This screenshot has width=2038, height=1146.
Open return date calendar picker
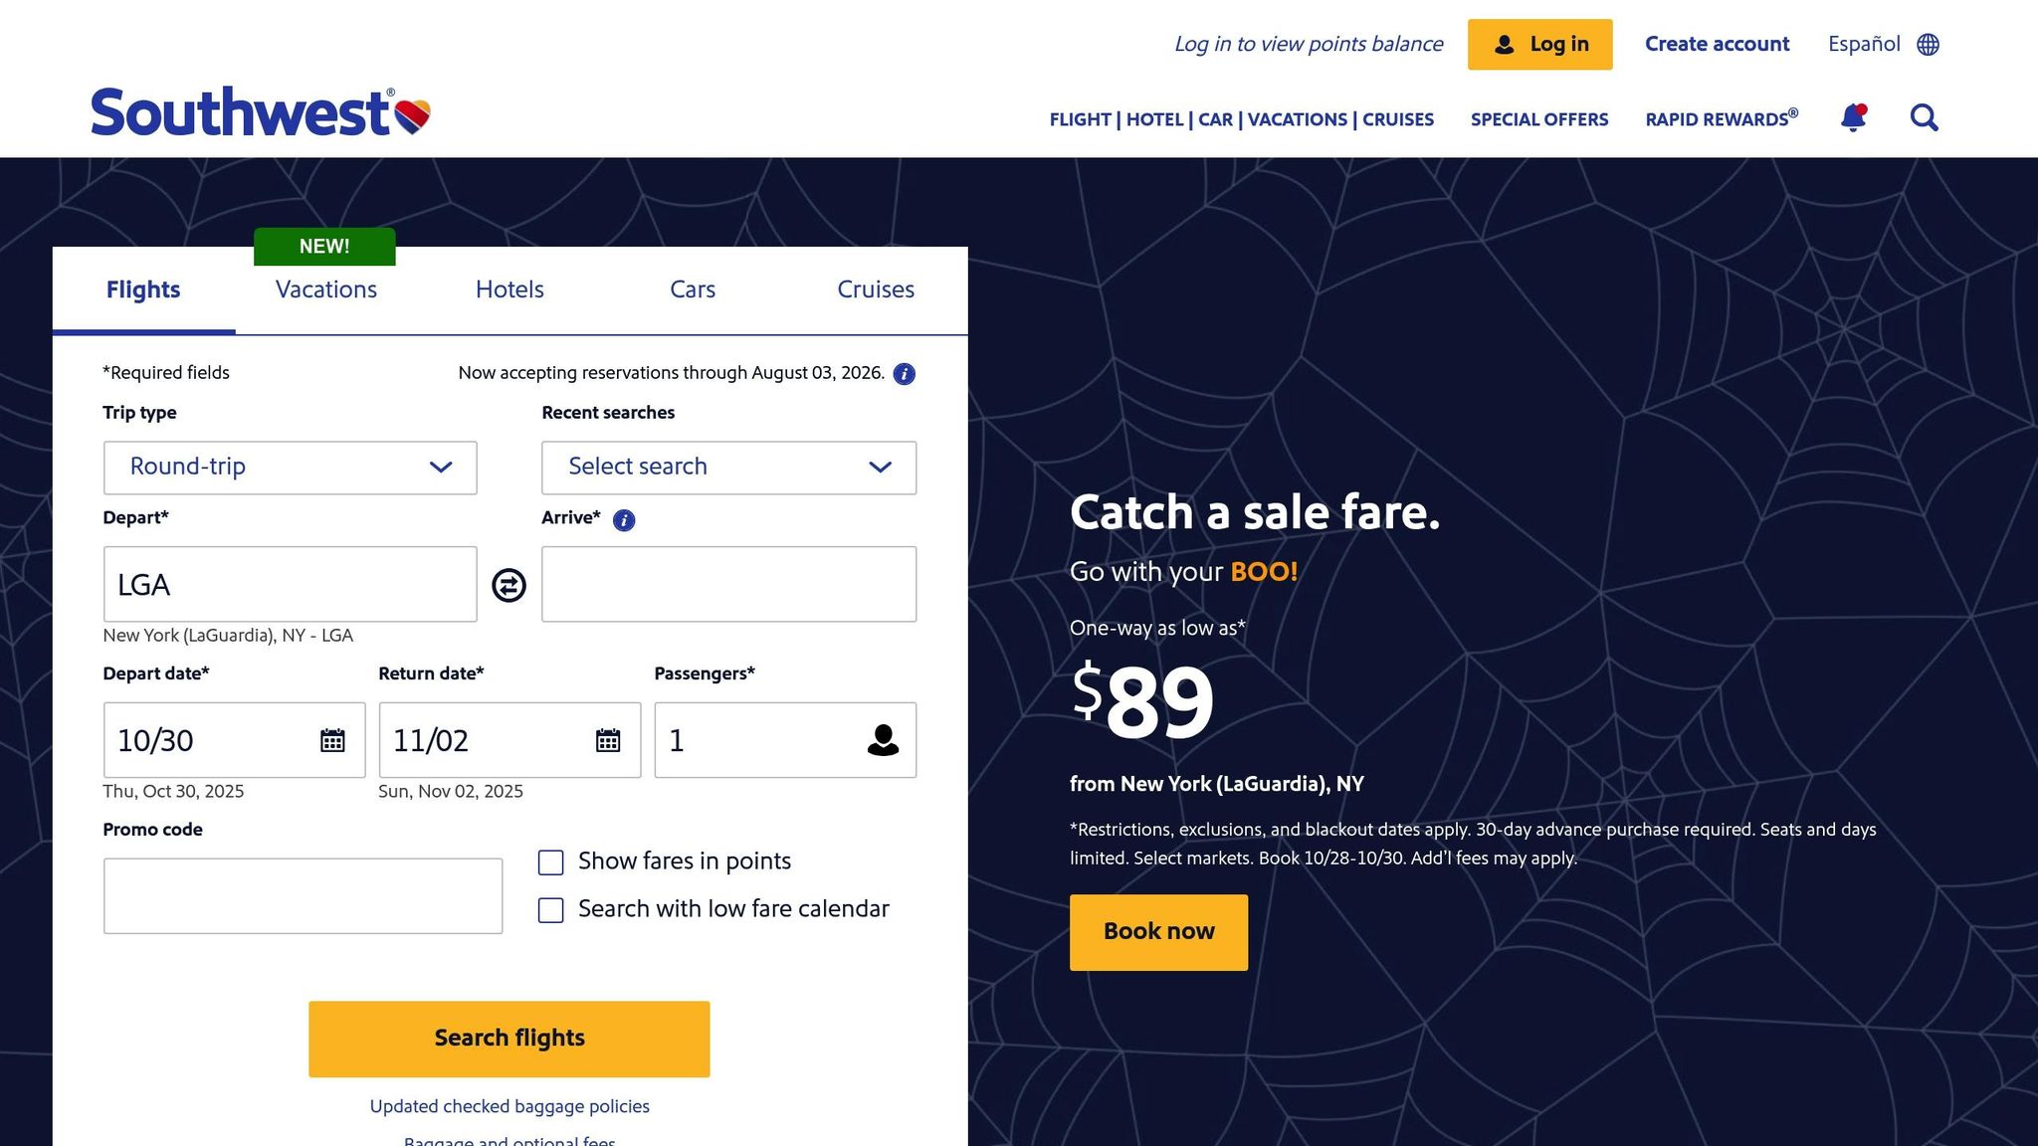tap(608, 740)
